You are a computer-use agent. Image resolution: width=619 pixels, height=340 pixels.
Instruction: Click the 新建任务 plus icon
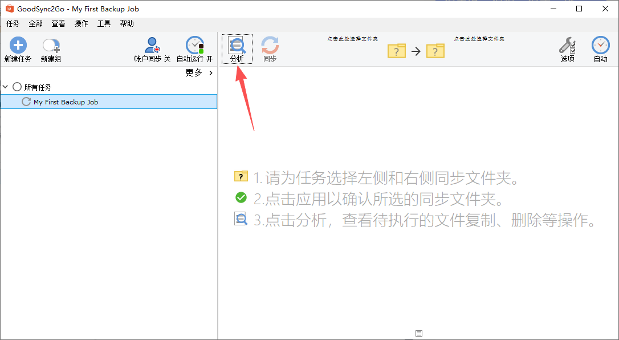(x=18, y=45)
